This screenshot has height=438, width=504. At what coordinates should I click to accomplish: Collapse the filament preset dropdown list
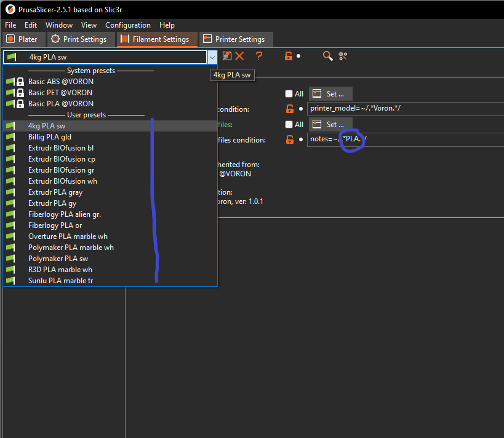pyautogui.click(x=212, y=56)
